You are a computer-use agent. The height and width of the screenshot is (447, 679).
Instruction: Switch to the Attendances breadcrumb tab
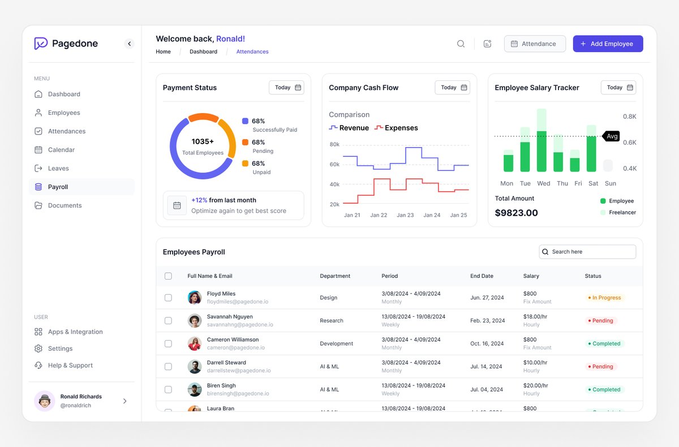click(252, 51)
